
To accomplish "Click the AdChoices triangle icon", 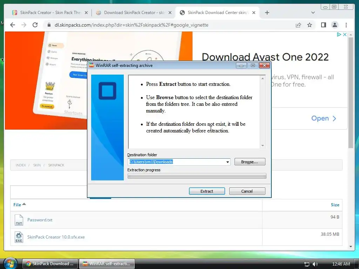I will click(339, 35).
